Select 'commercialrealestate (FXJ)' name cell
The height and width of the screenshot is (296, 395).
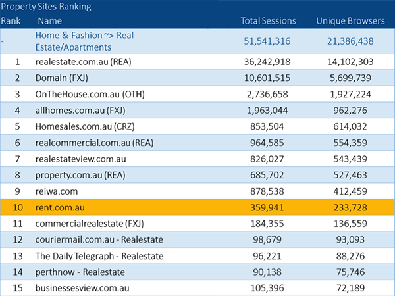[90, 224]
